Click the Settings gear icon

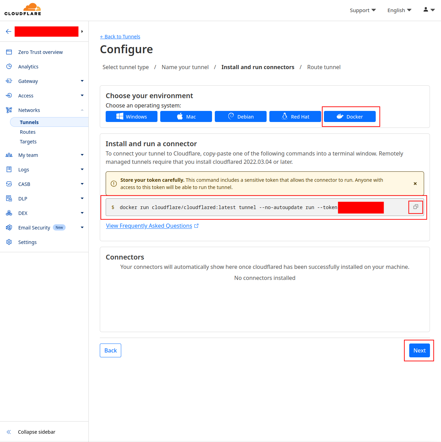point(9,242)
